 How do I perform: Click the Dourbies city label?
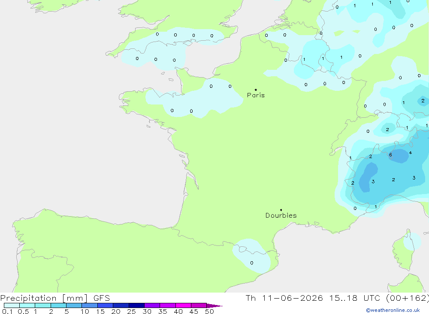(x=281, y=215)
